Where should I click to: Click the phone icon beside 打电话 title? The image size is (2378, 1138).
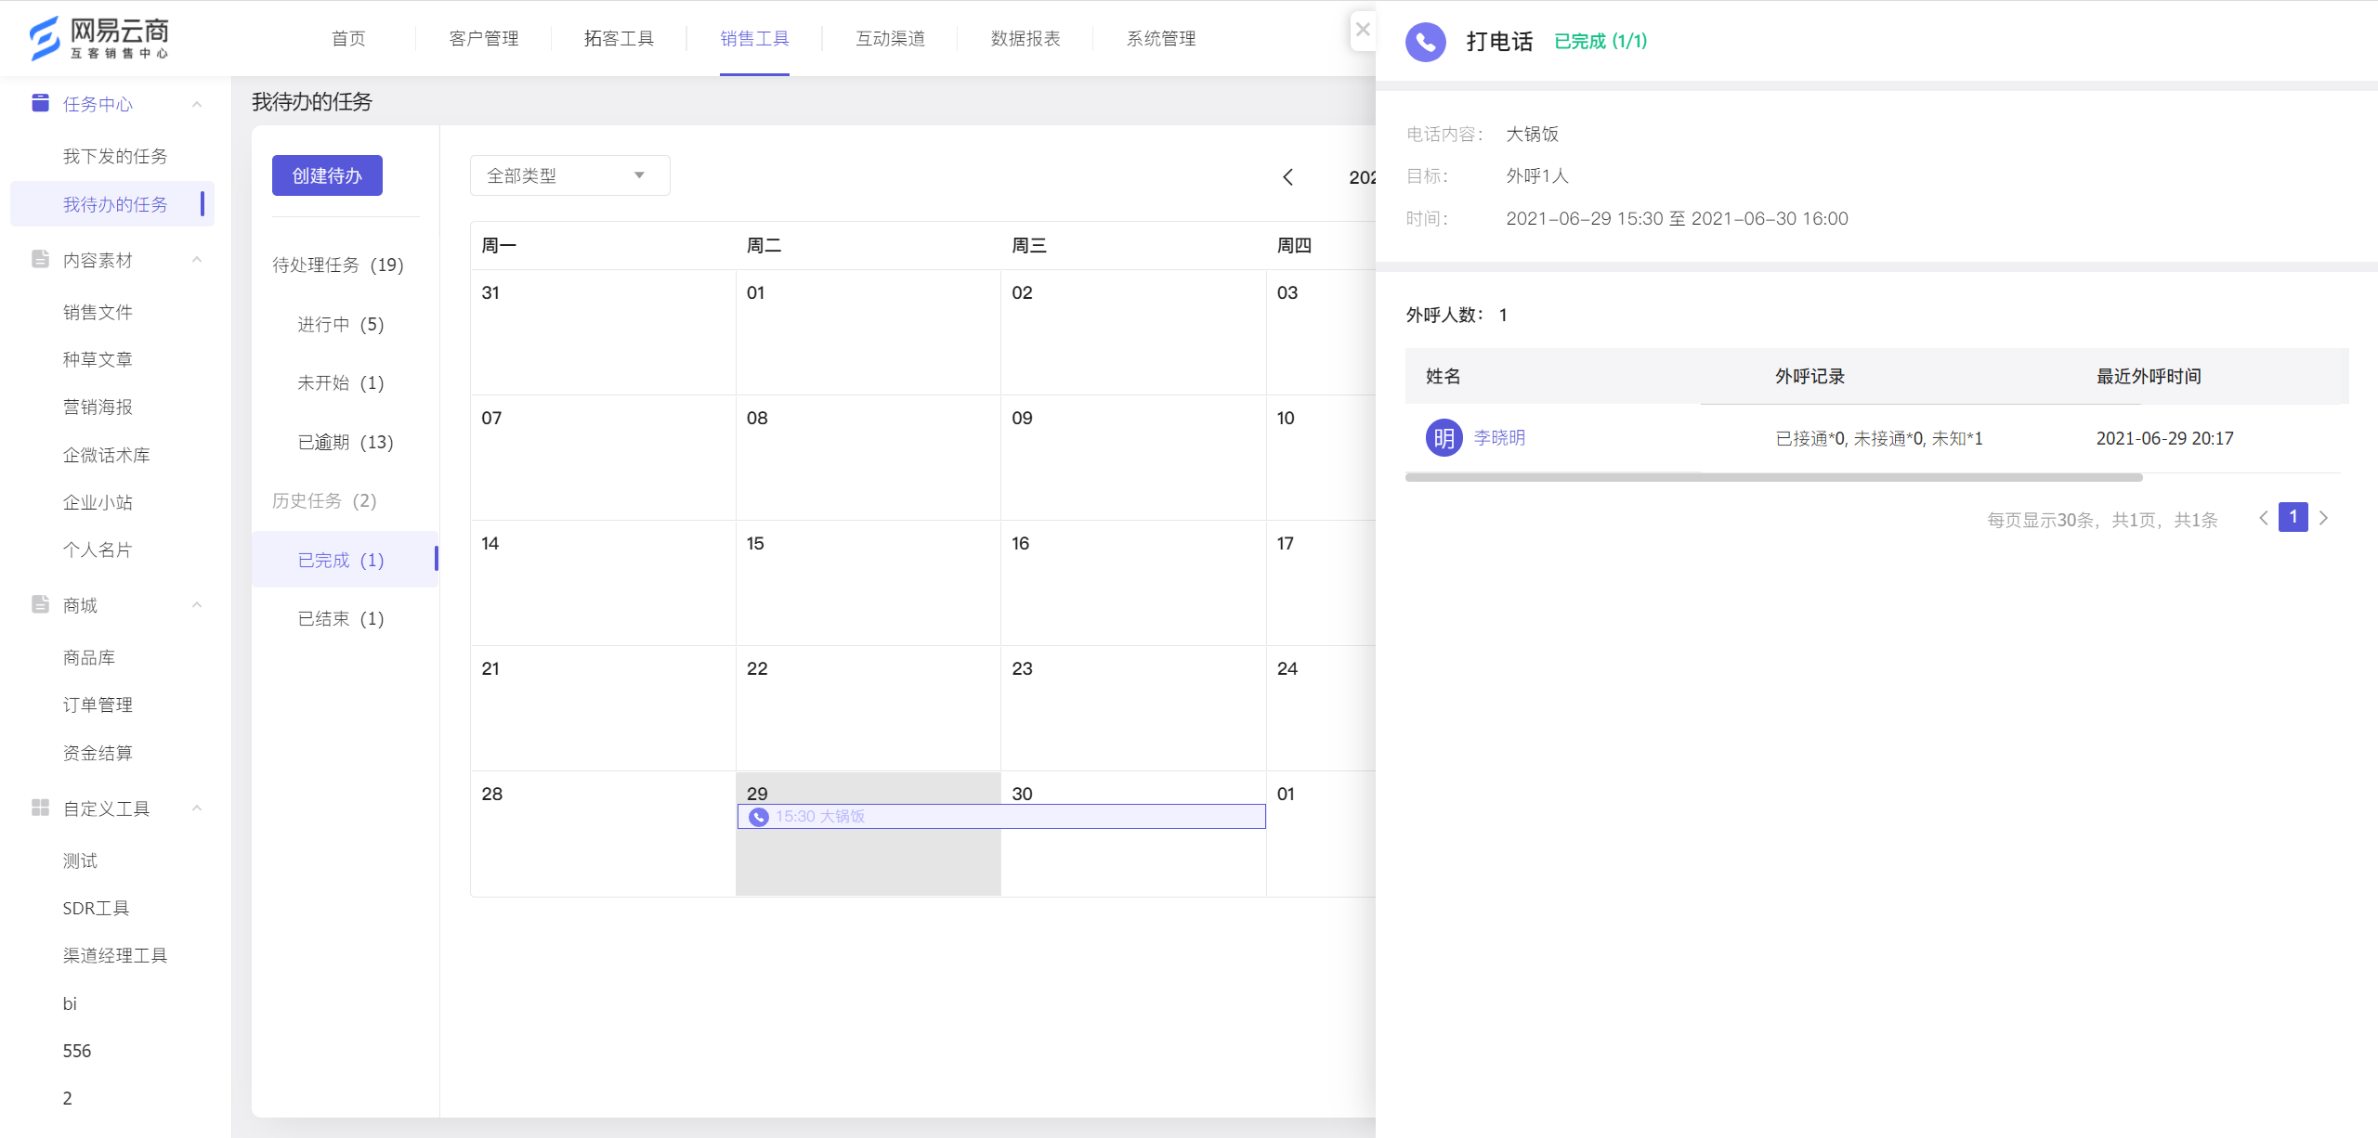point(1426,42)
